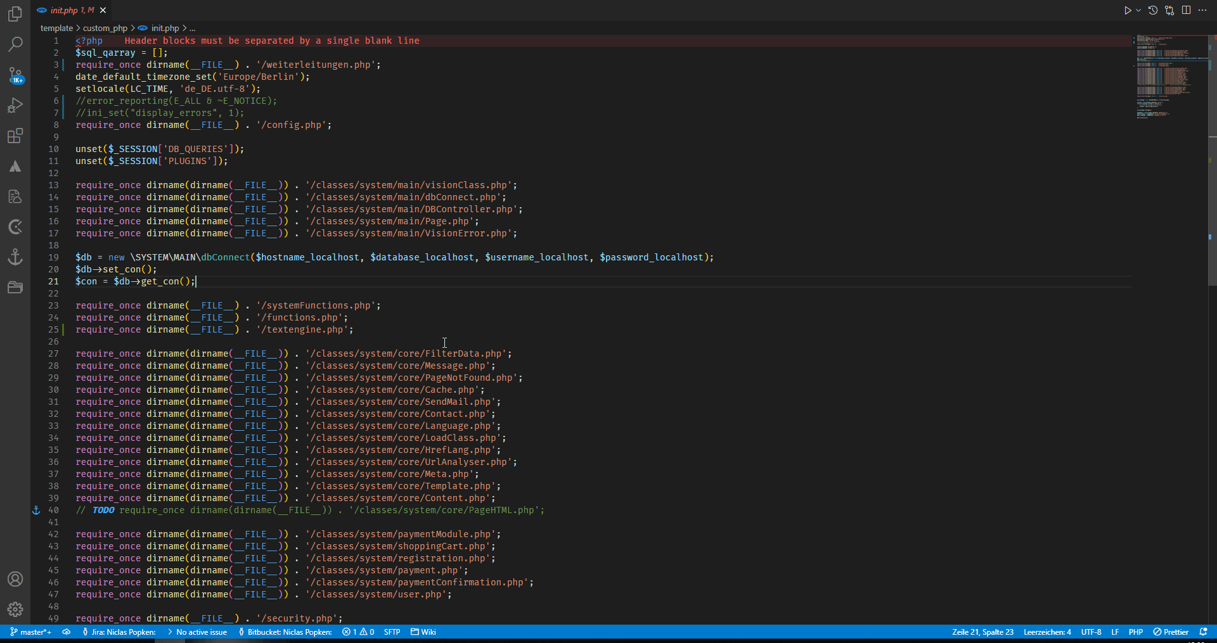
Task: Open the Atlassian sidebar panel
Action: [x=15, y=167]
